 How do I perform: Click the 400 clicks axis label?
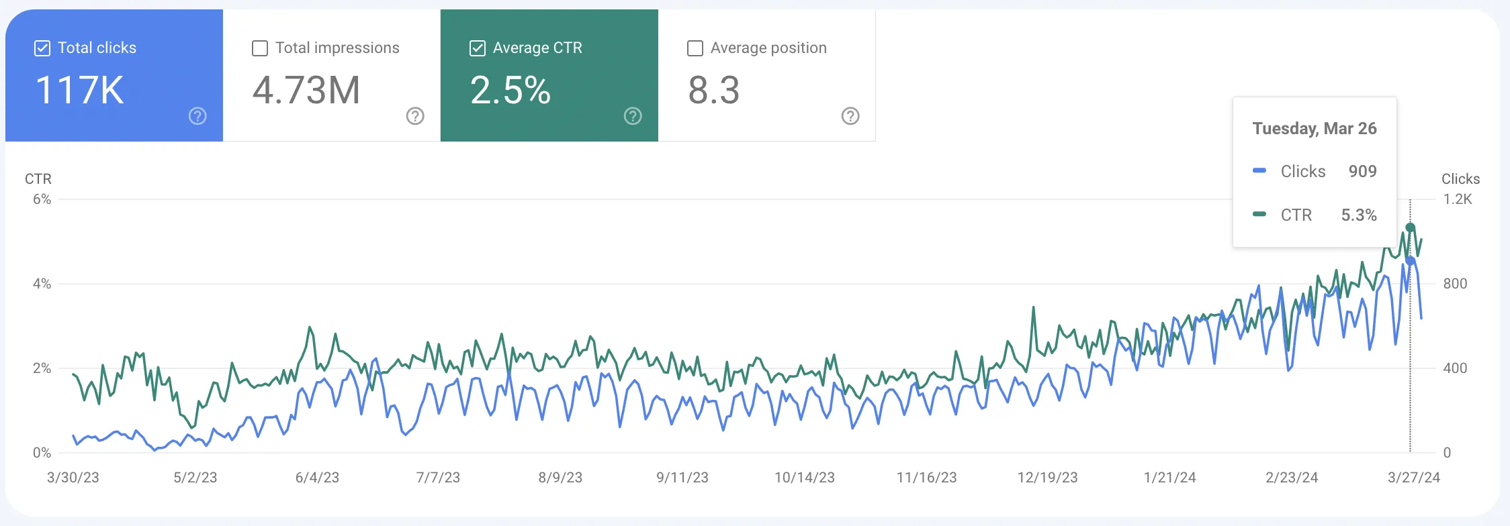coord(1455,368)
